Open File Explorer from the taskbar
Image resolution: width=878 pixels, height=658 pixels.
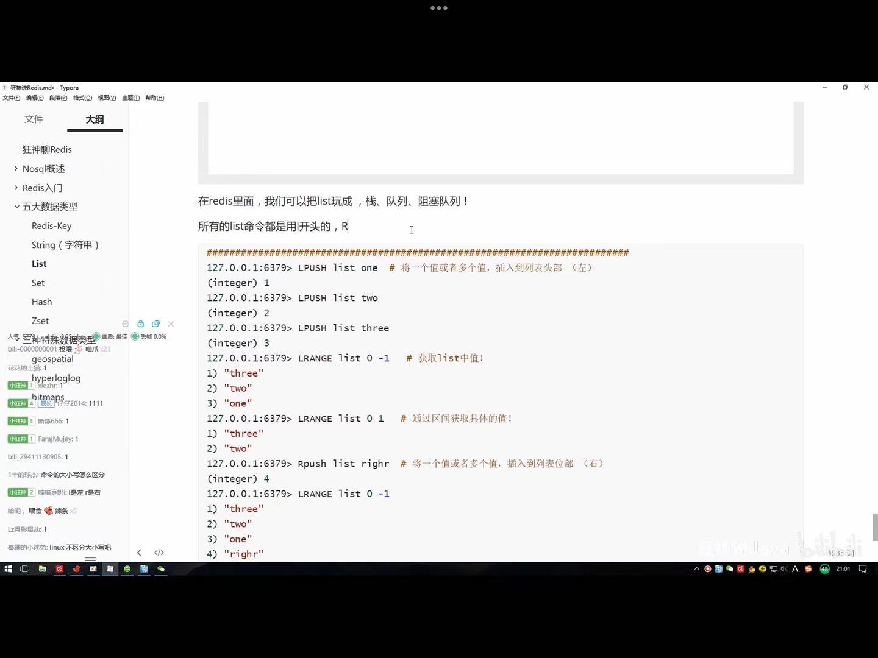point(42,569)
